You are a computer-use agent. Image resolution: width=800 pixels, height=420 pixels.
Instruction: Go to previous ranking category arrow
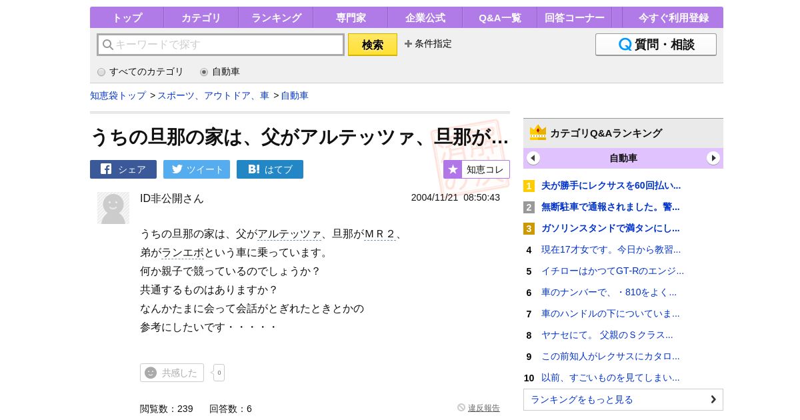533,158
